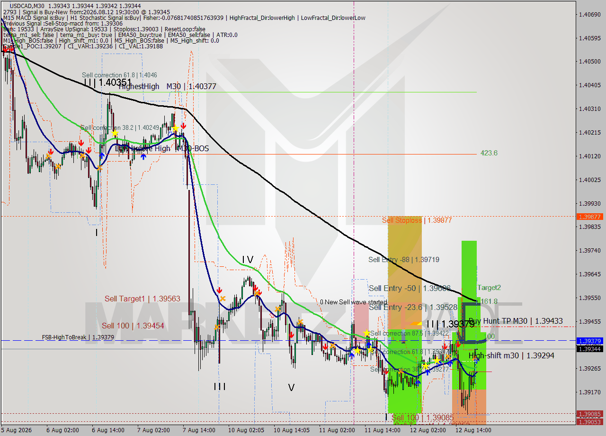Click the 'M15 MACD Signal is:Buy' text
The image size is (606, 436).
[x=35, y=18]
